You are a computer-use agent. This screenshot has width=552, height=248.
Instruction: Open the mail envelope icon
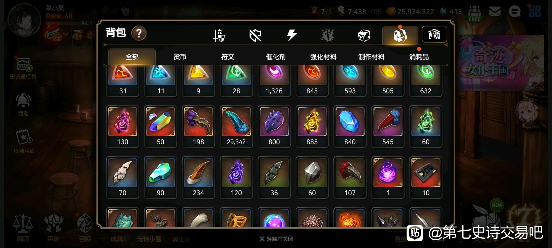[x=495, y=12]
